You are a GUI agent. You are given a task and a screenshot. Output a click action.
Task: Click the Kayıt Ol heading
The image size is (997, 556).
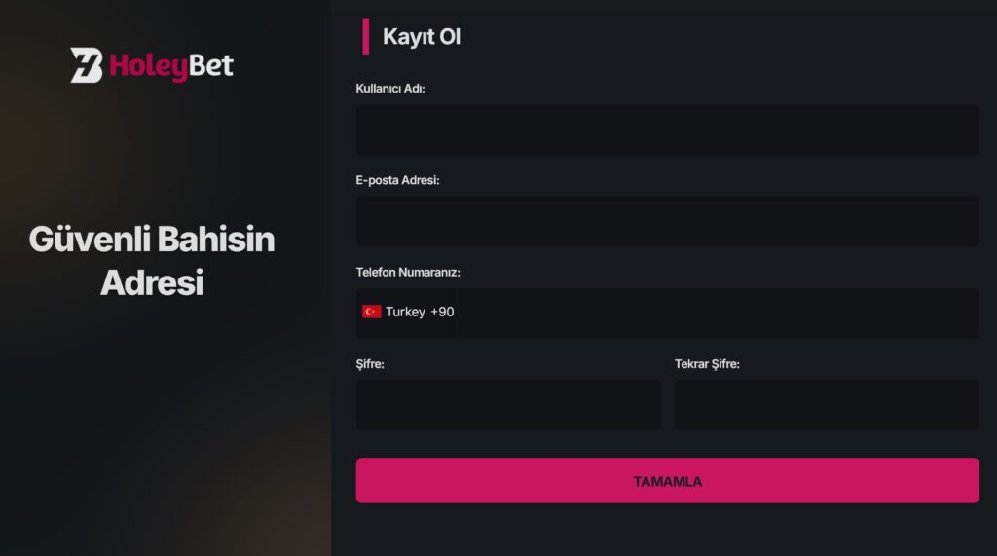click(422, 37)
